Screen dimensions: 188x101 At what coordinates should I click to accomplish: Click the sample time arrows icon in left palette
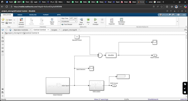click(x=2, y=44)
